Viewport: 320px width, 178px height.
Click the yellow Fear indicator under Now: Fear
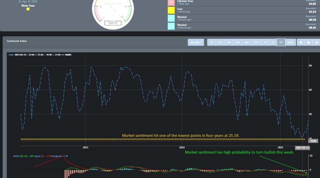[x=28, y=9]
